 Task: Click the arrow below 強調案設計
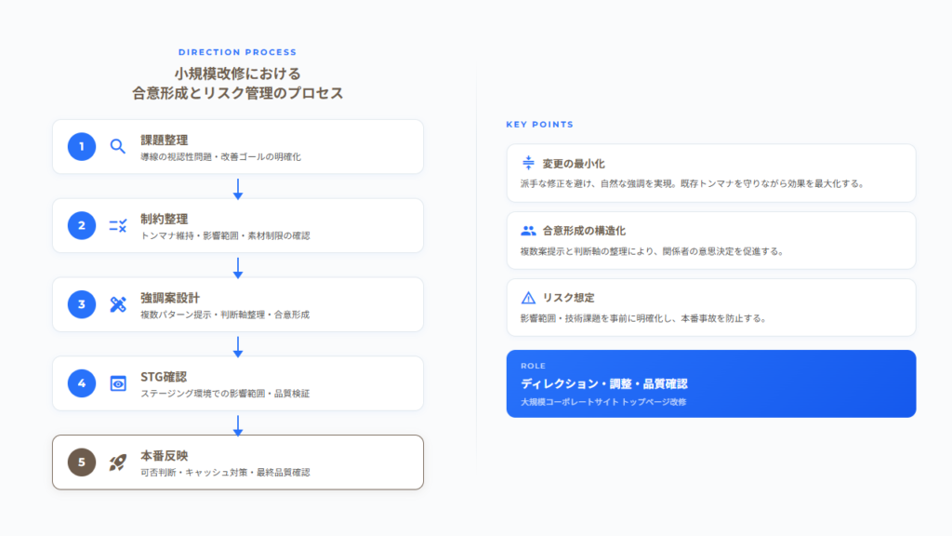click(x=239, y=349)
